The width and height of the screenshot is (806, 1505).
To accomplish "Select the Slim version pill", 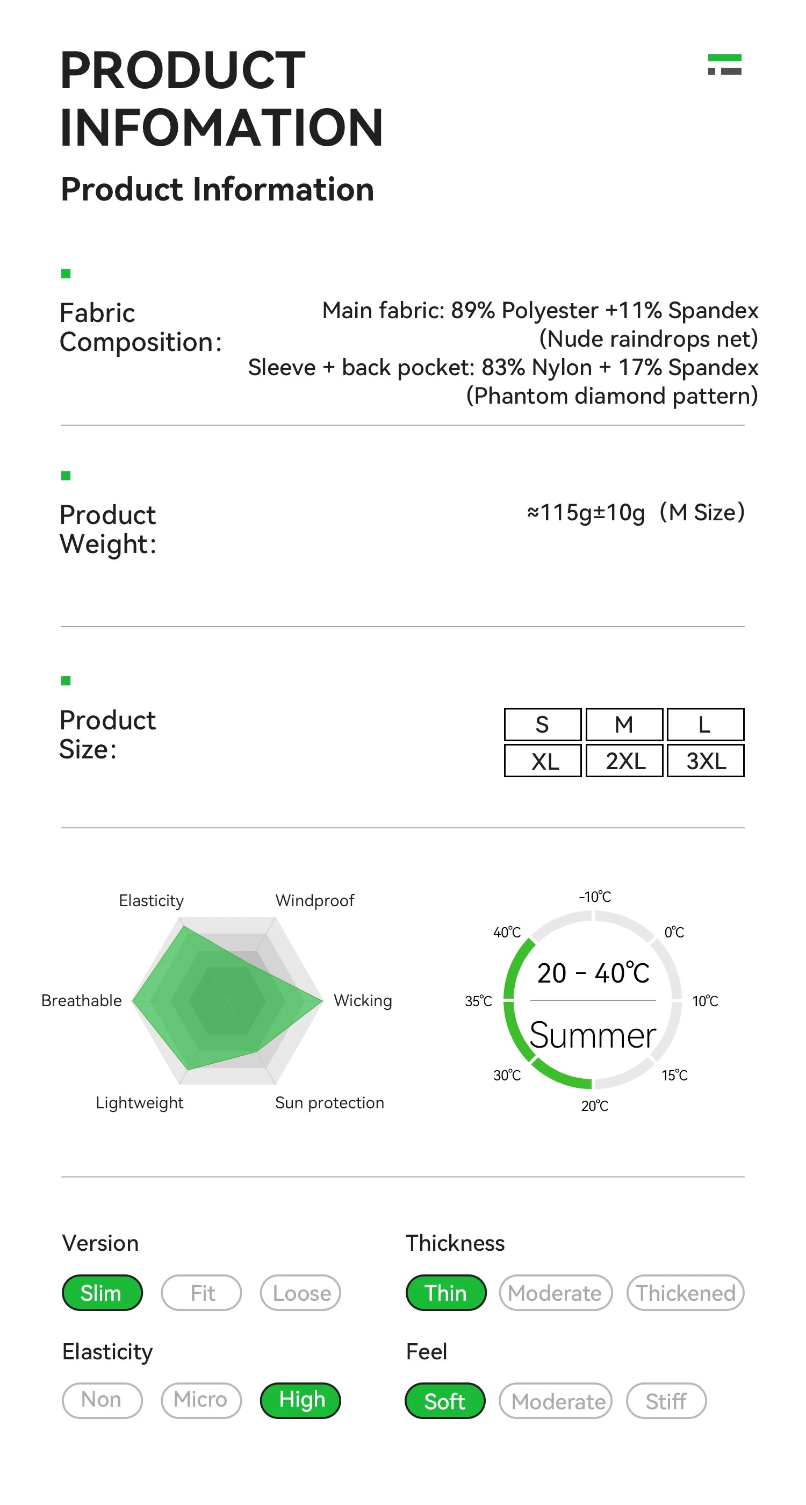I will tap(102, 1293).
